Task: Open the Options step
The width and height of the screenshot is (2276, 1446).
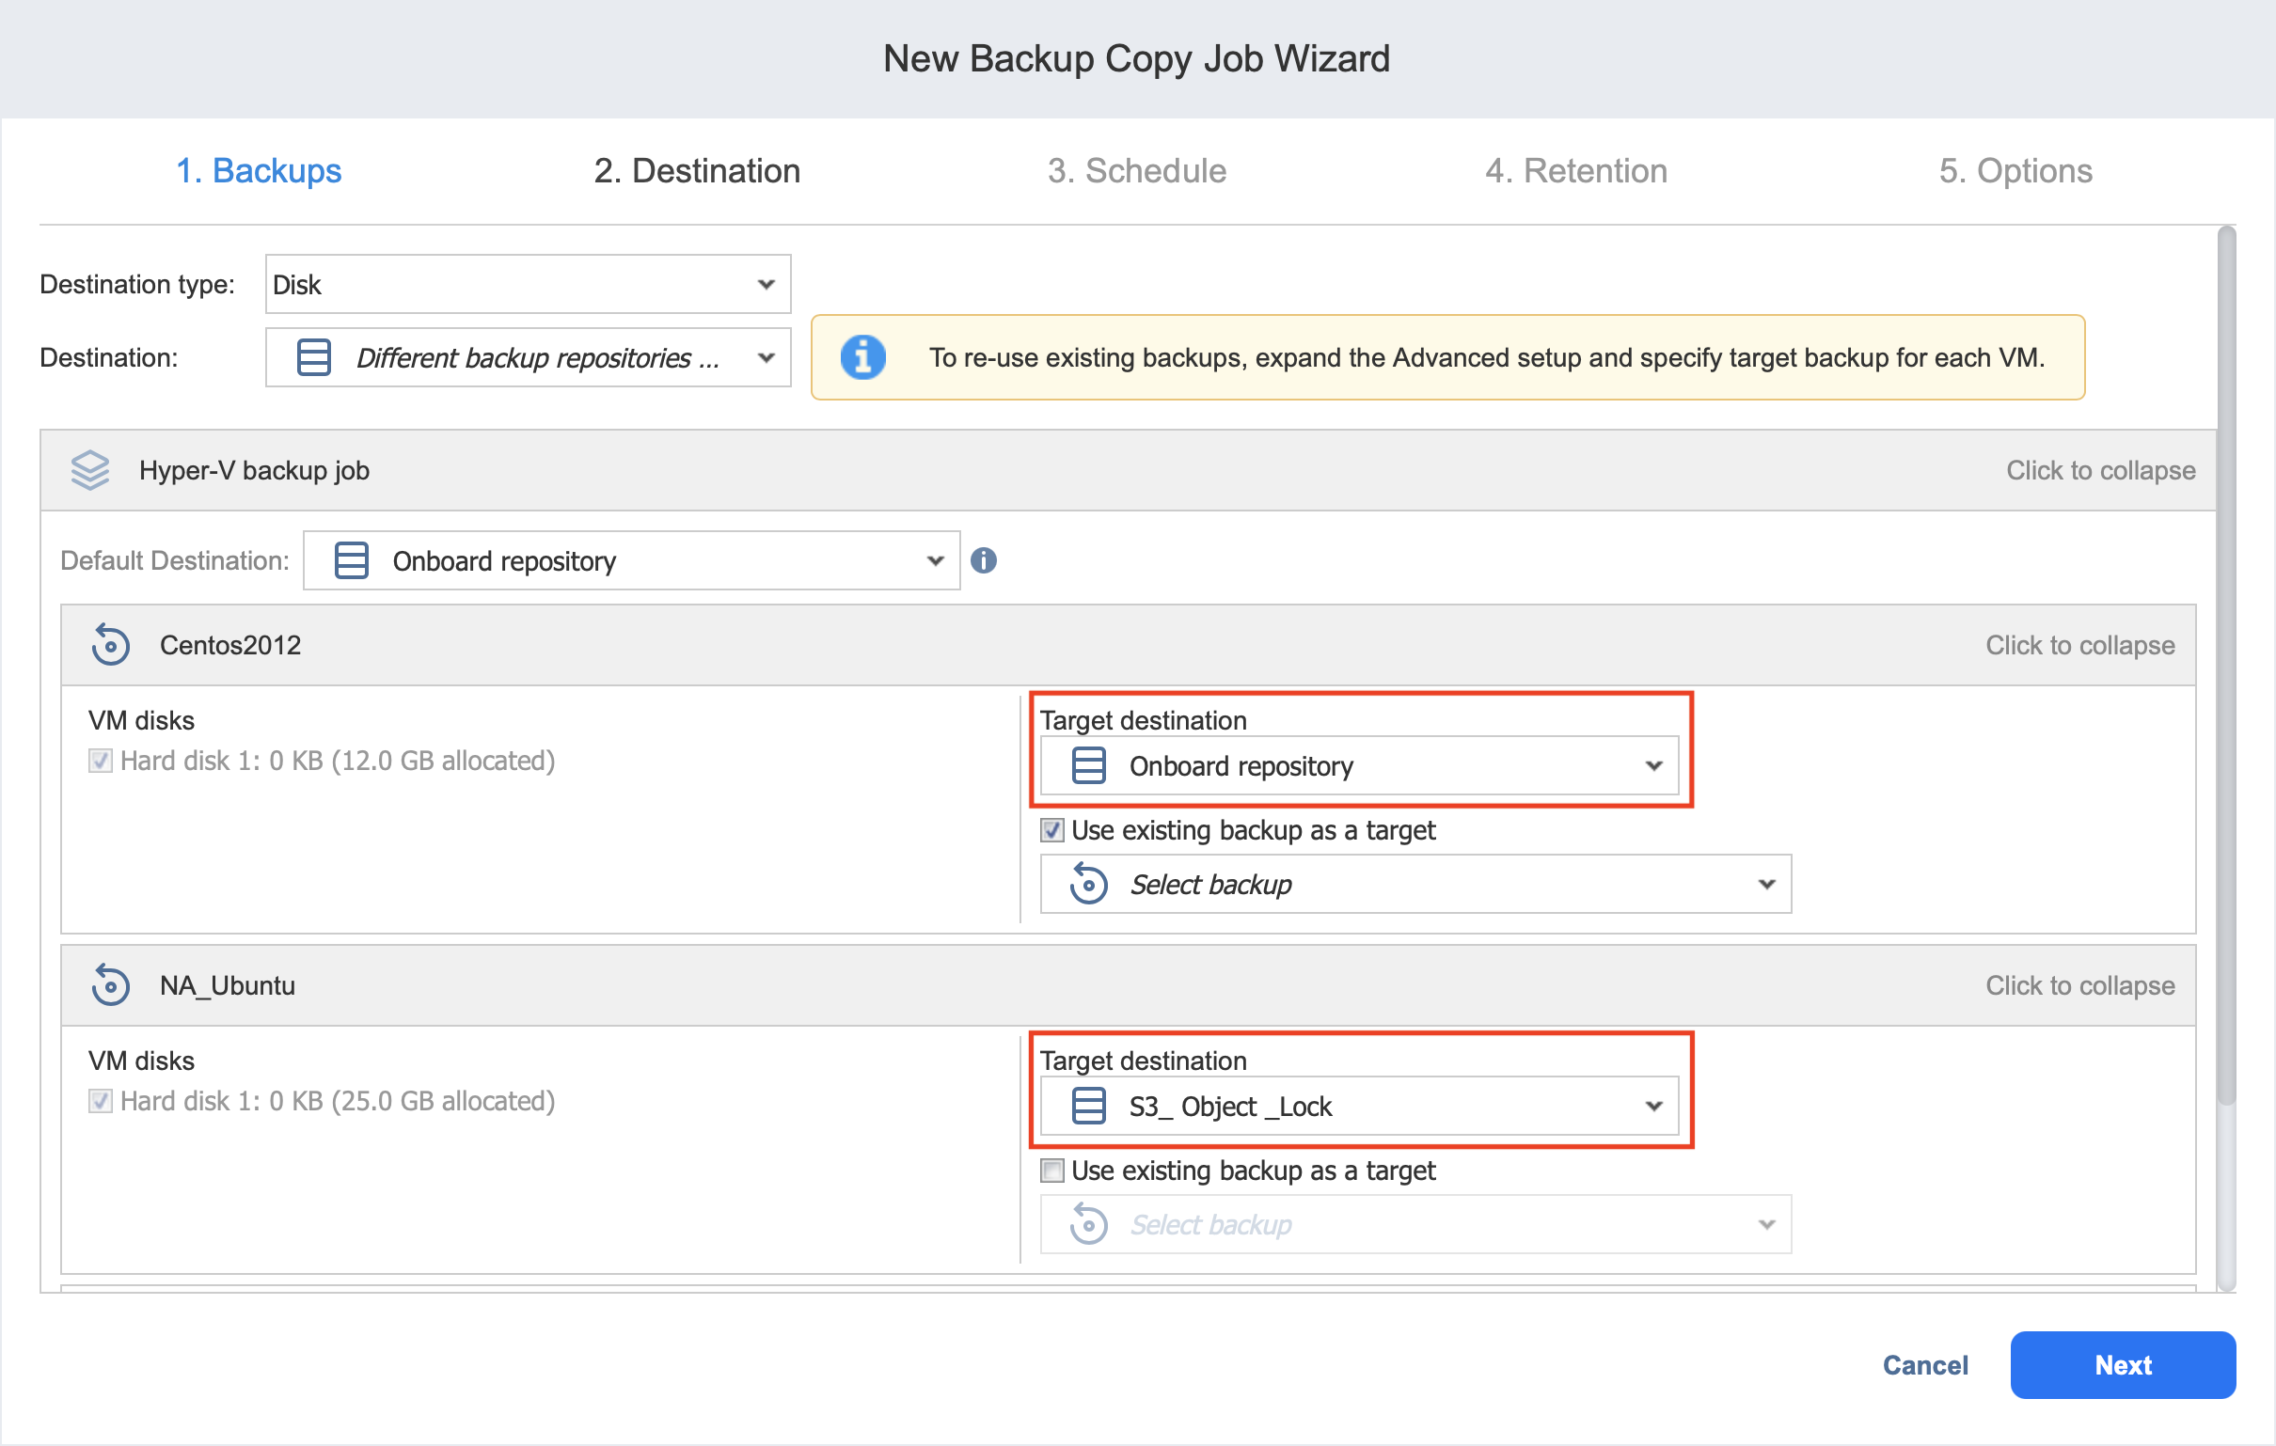Action: pyautogui.click(x=2016, y=171)
